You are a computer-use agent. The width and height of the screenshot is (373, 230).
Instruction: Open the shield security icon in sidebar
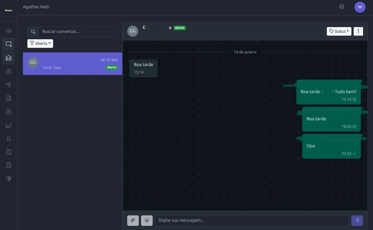[x=9, y=179]
